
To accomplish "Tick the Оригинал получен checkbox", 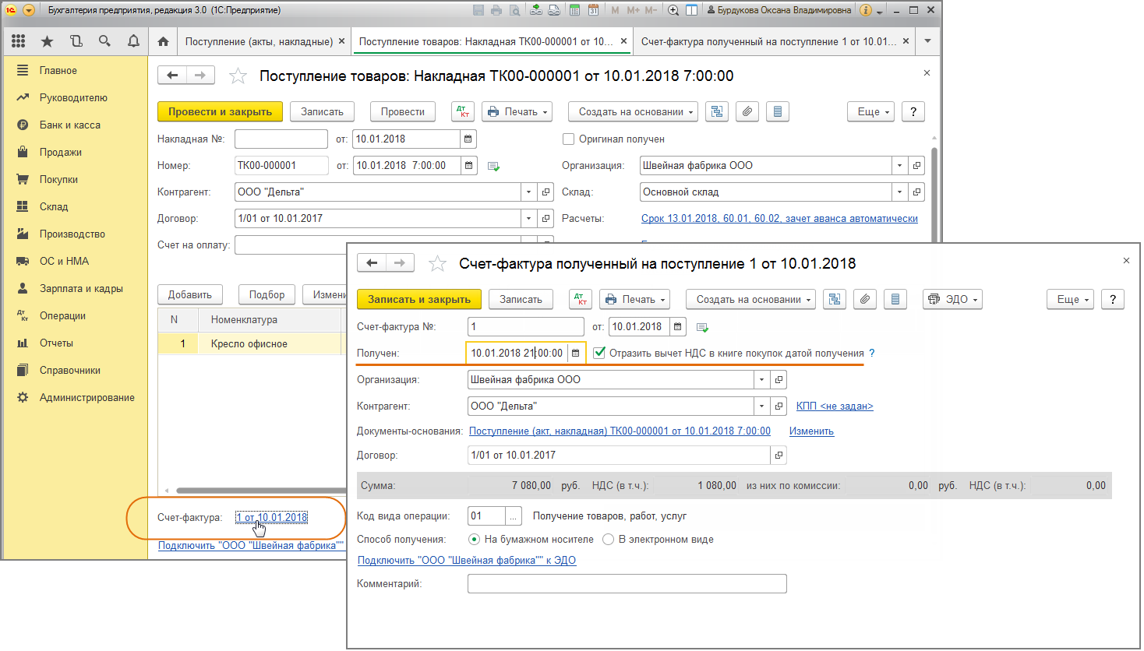I will tap(568, 139).
